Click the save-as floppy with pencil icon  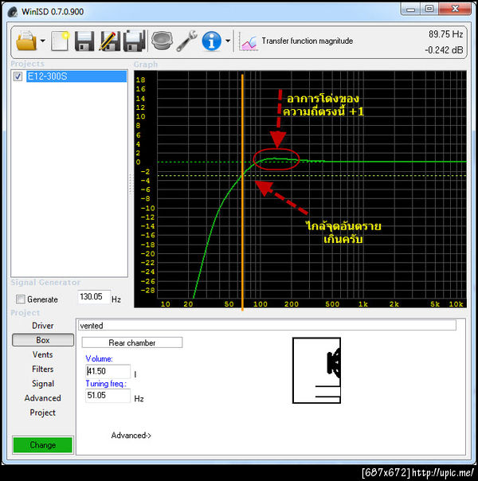click(x=109, y=41)
